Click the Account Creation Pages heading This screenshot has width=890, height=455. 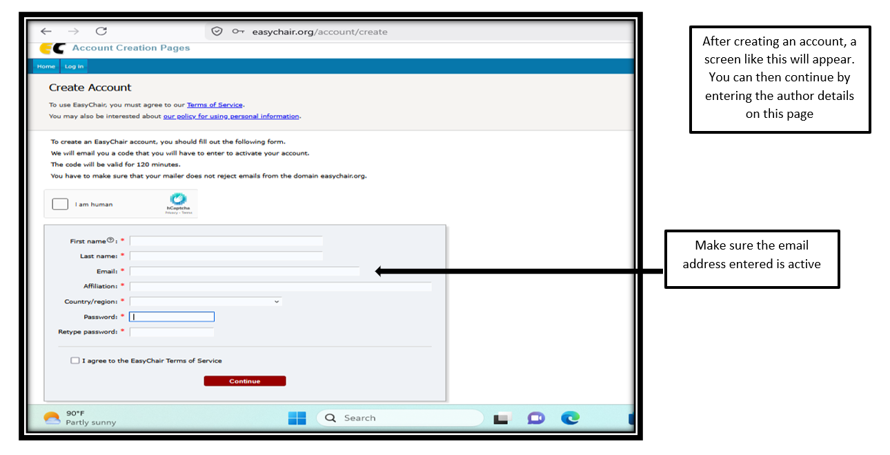pyautogui.click(x=131, y=48)
